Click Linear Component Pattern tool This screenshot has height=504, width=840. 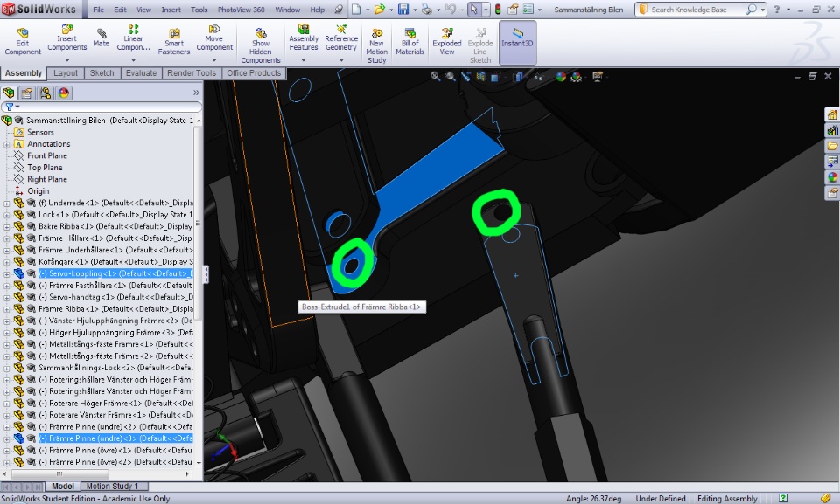133,37
